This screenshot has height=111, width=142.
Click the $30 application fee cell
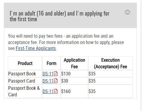pos(74,81)
